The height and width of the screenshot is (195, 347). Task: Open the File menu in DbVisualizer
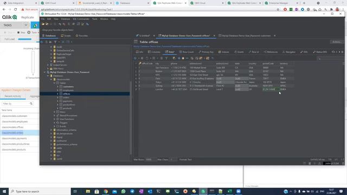click(x=43, y=19)
